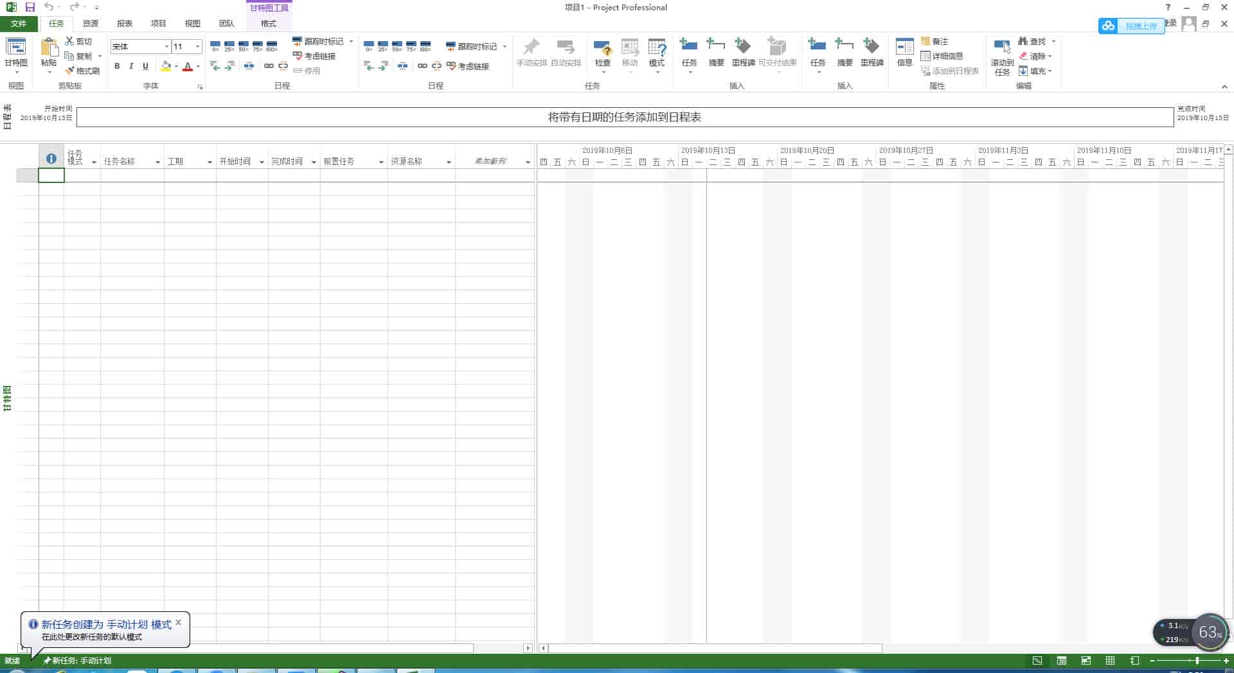
Task: Click the 详细信息 button
Action: (x=942, y=56)
